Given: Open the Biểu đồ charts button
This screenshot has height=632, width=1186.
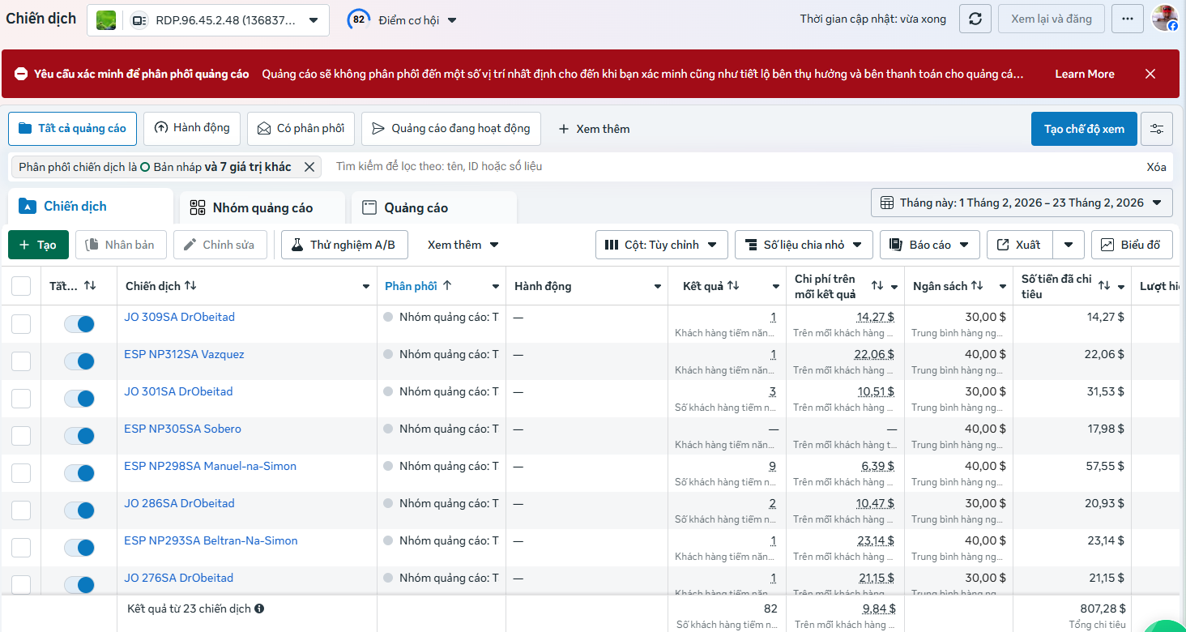Looking at the screenshot, I should (1132, 245).
